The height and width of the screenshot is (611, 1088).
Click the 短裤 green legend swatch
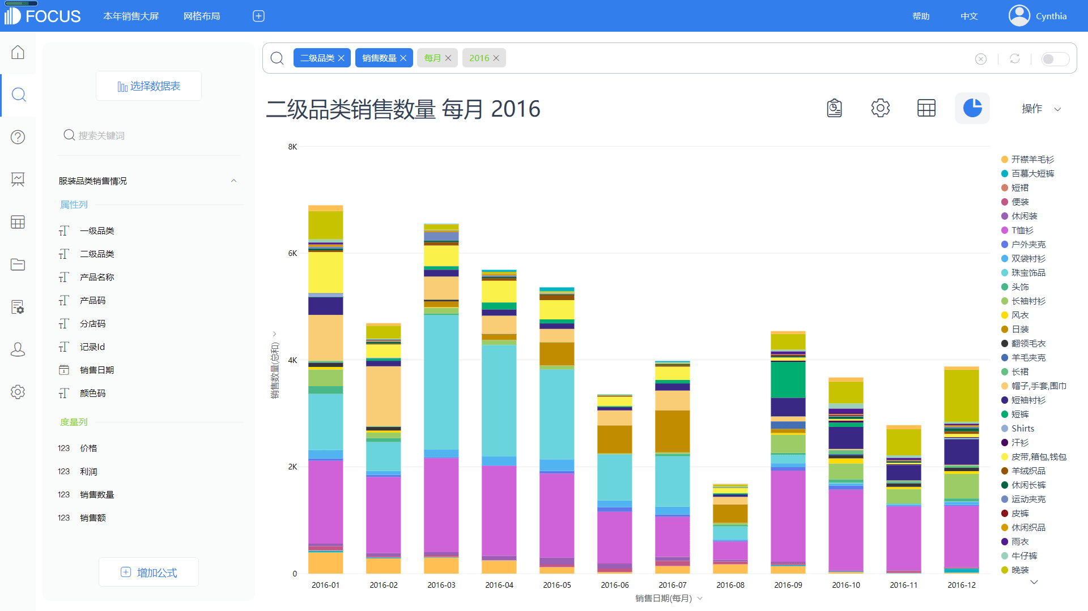(1005, 415)
